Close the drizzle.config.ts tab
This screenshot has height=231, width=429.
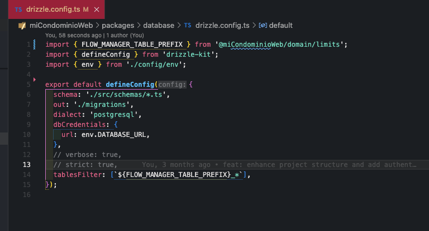(x=97, y=9)
